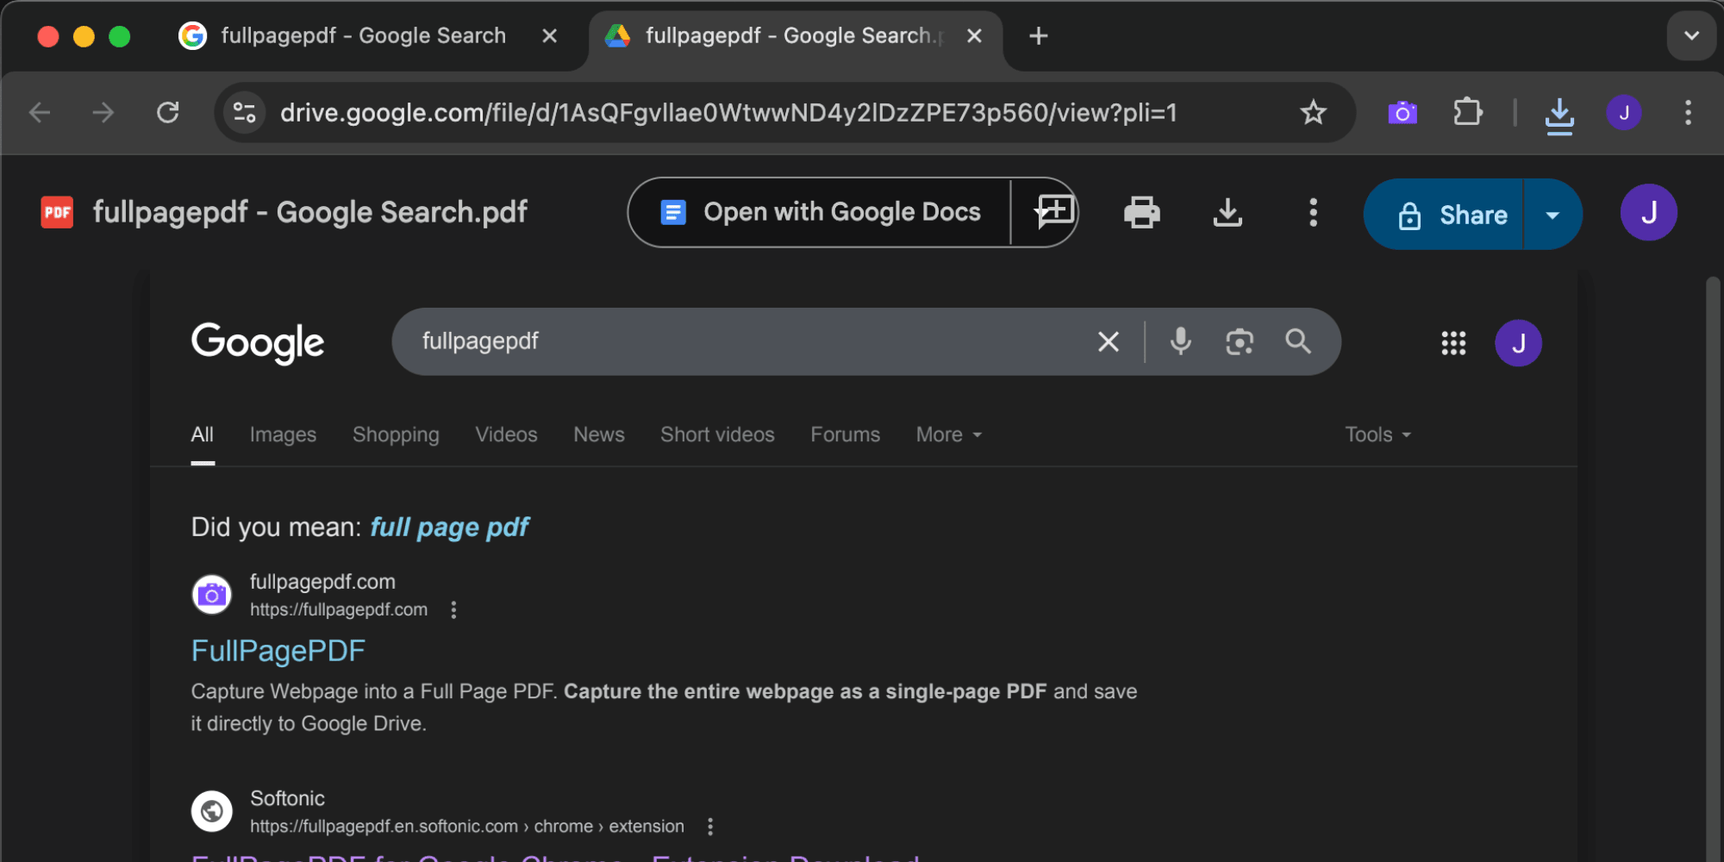Click the browser back arrow
Viewport: 1724px width, 862px height.
(40, 112)
